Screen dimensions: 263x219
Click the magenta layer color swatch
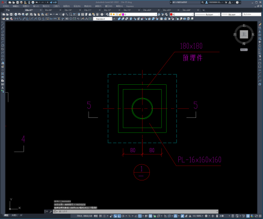[x=123, y=14]
